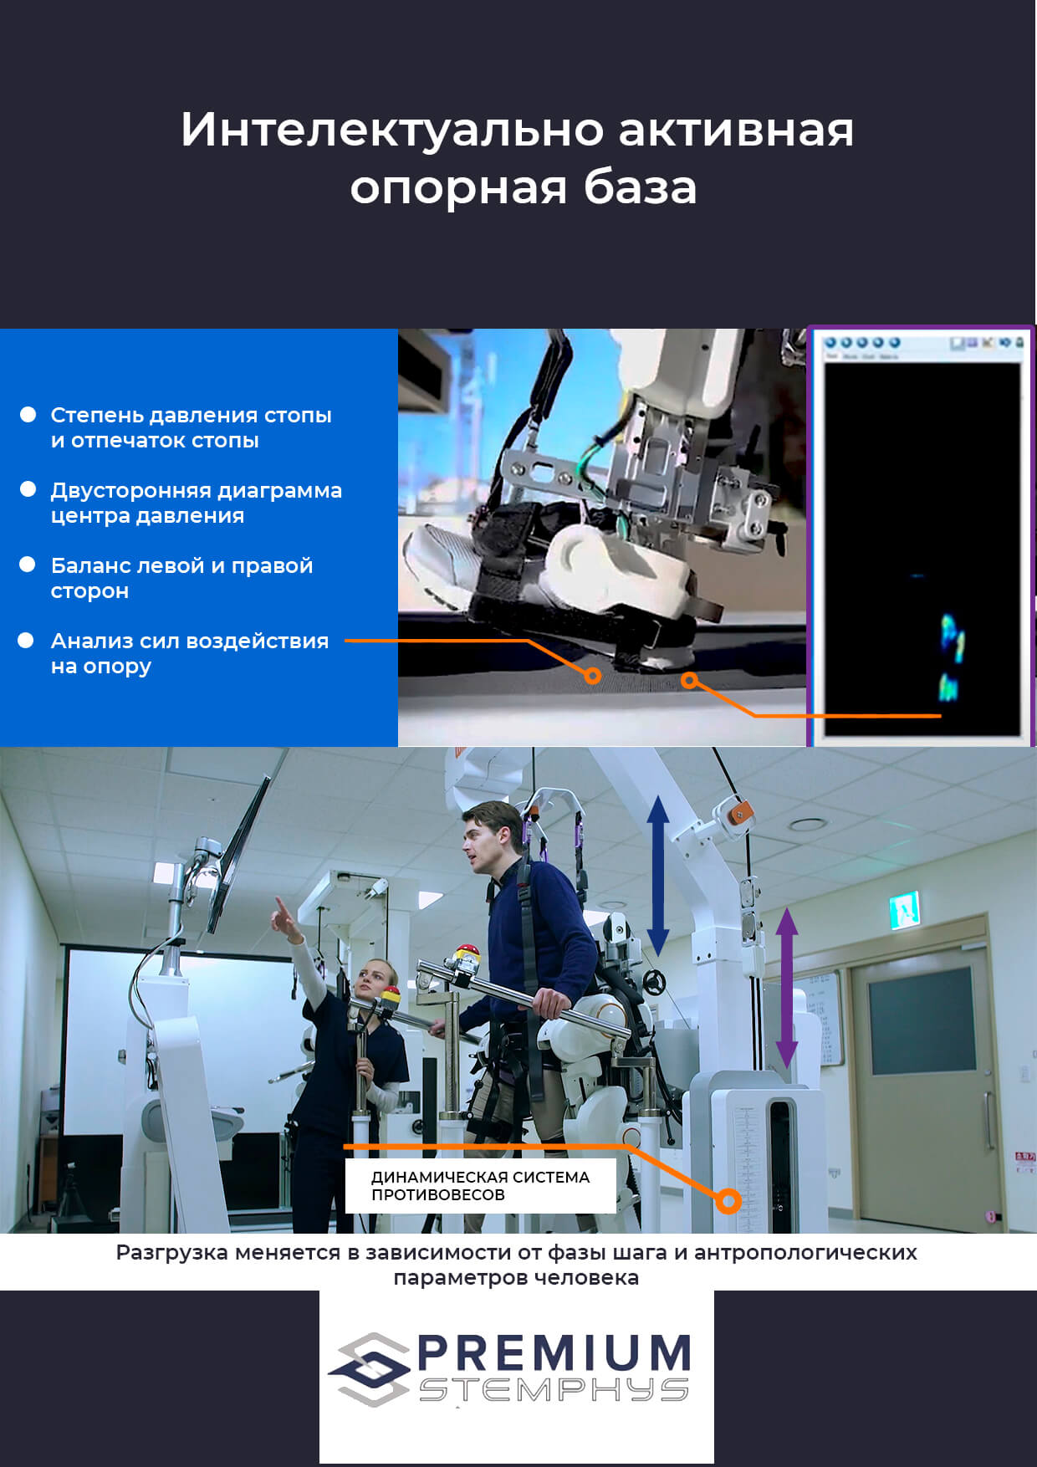This screenshot has height=1467, width=1037.
Task: Click the fifth round blue toolbar button
Action: click(894, 342)
